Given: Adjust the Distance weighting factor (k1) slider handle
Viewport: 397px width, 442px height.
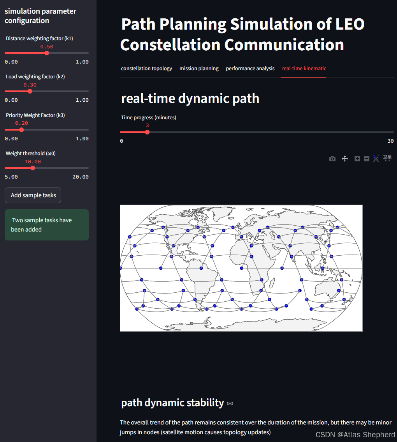Looking at the screenshot, I should coord(47,53).
